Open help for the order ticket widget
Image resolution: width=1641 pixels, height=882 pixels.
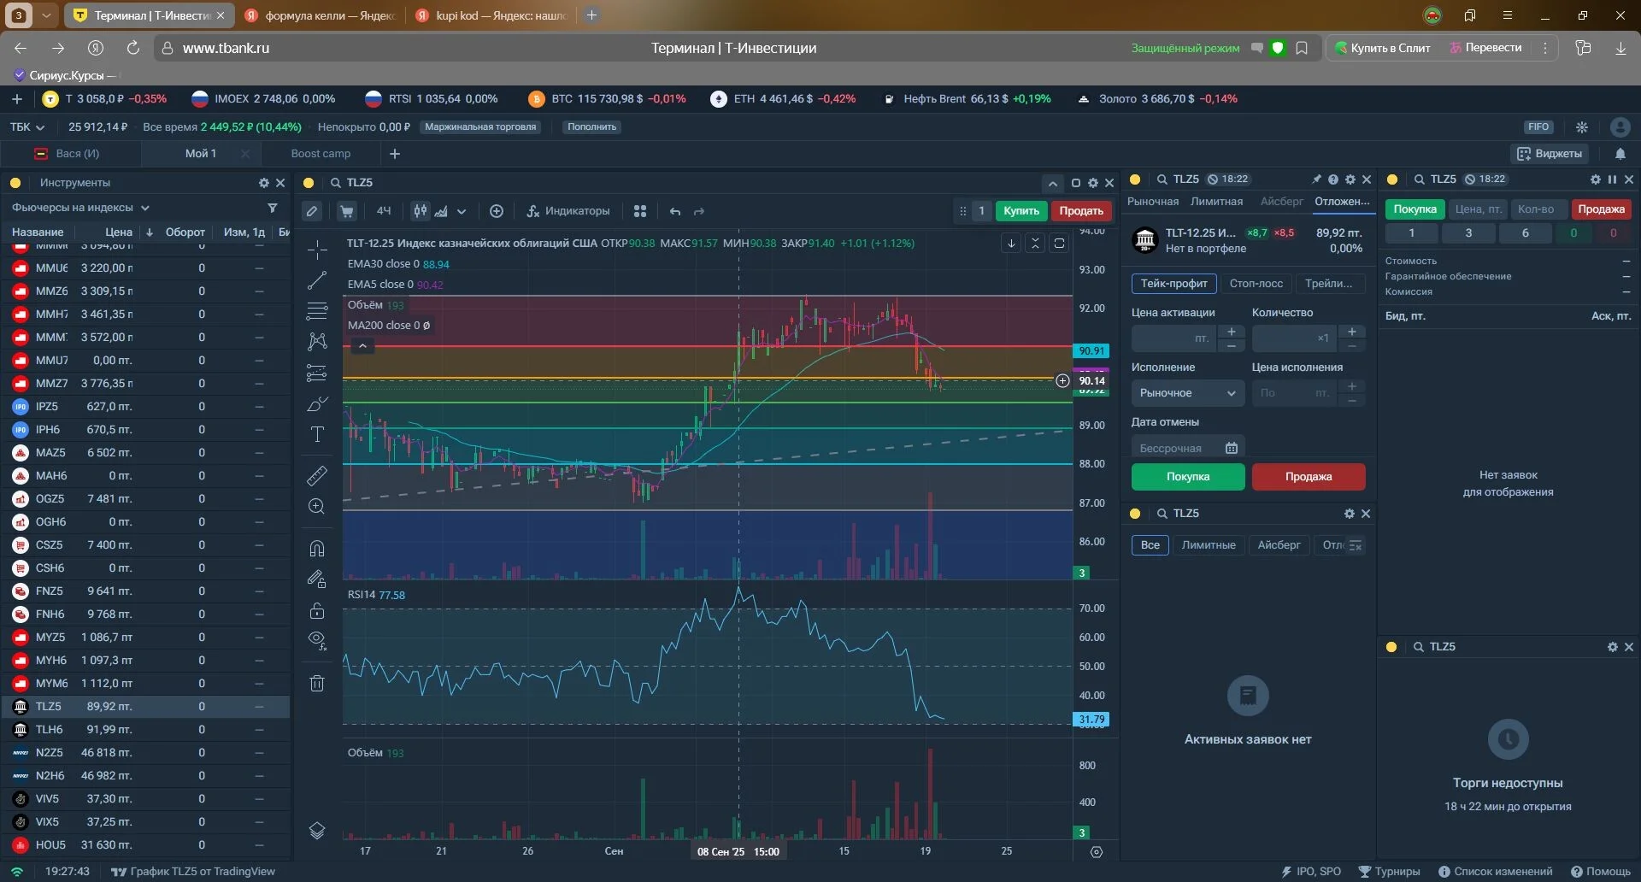[x=1333, y=179]
